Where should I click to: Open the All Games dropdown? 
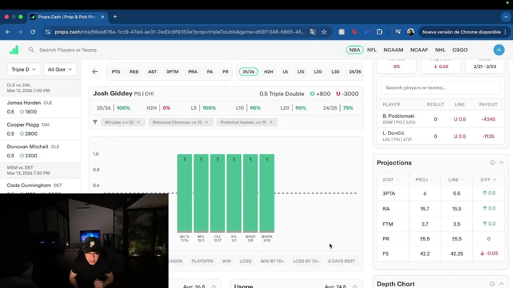[x=60, y=69]
